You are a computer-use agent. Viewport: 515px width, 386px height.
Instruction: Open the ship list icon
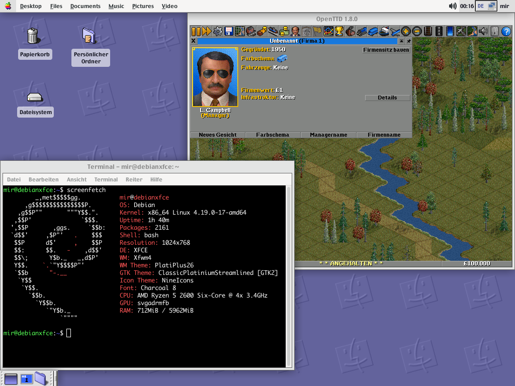coord(384,32)
